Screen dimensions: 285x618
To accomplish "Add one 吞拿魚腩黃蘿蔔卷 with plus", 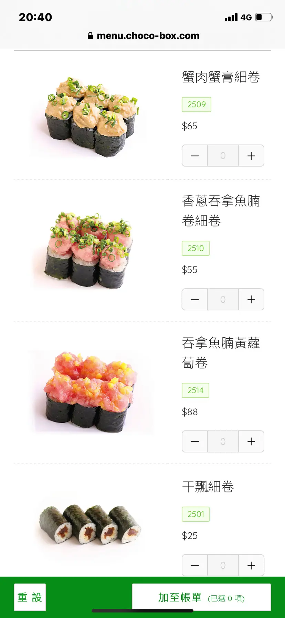I will click(x=251, y=441).
